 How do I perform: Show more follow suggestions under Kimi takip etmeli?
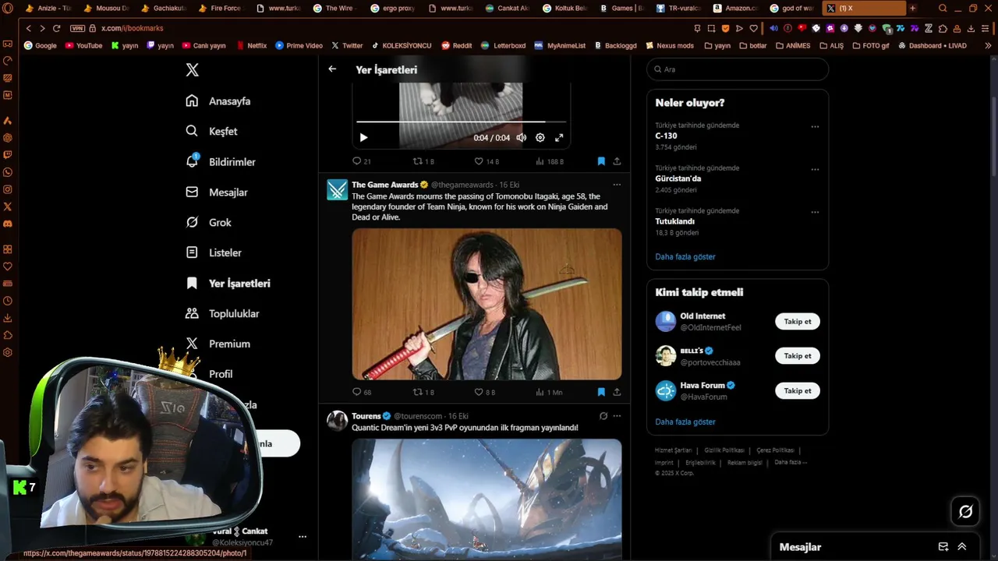(x=685, y=422)
